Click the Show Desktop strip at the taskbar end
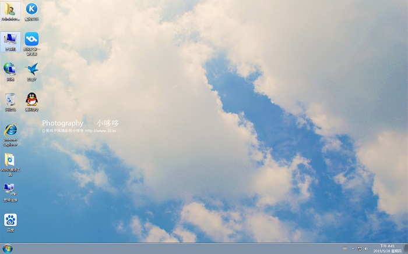 [x=406, y=249]
